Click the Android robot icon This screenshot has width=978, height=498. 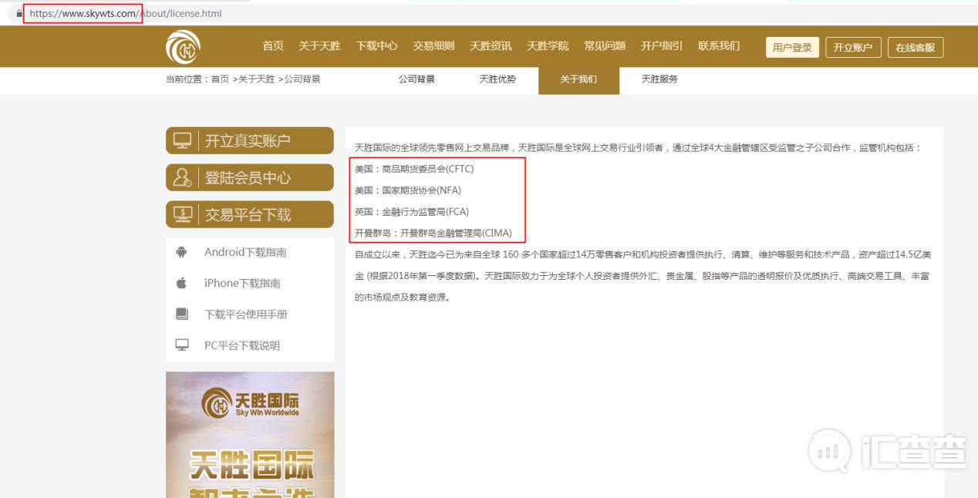(182, 252)
